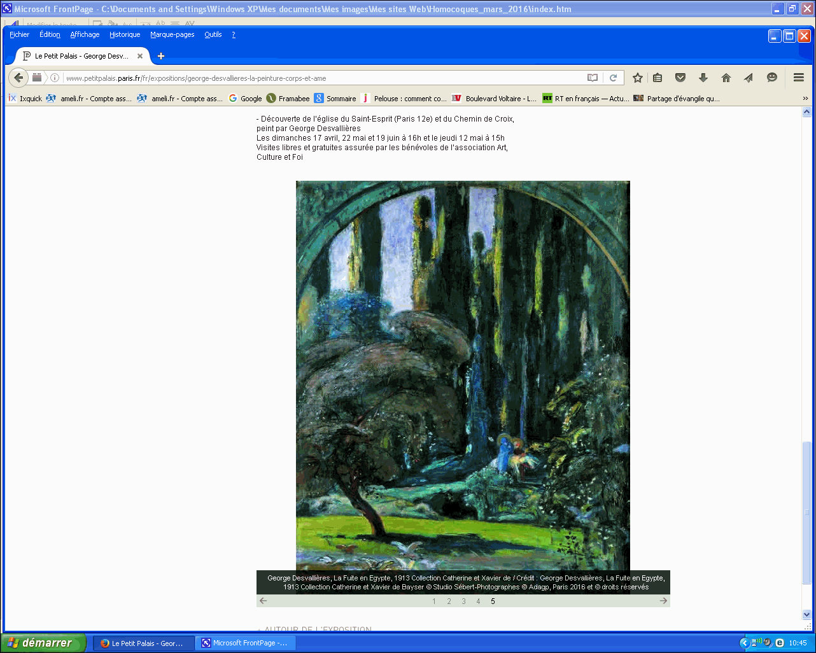Open the first ameli.fr - Compte ass... bookmark
This screenshot has height=653, width=816.
click(x=89, y=99)
